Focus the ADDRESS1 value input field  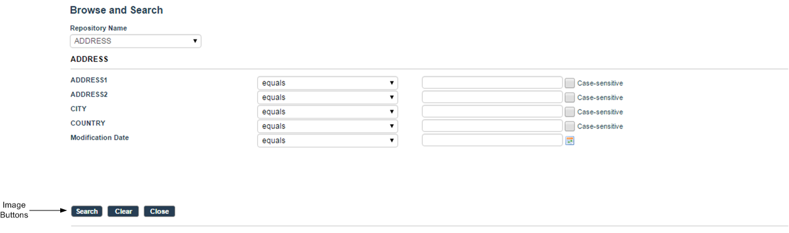click(x=492, y=83)
